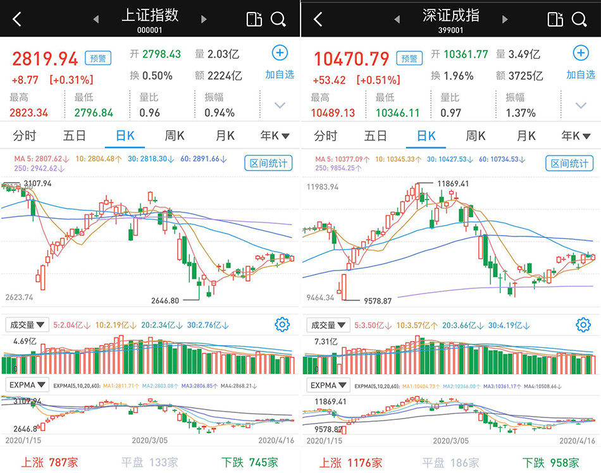Switch to previous stock on 上证指数 header
Viewport: 601px width, 473px height.
click(96, 19)
